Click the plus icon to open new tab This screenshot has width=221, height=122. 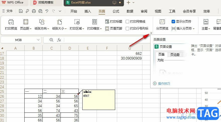click(128, 3)
